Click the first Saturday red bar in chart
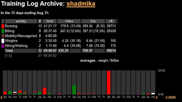Screen dimensions: 182x102 click(5, 93)
